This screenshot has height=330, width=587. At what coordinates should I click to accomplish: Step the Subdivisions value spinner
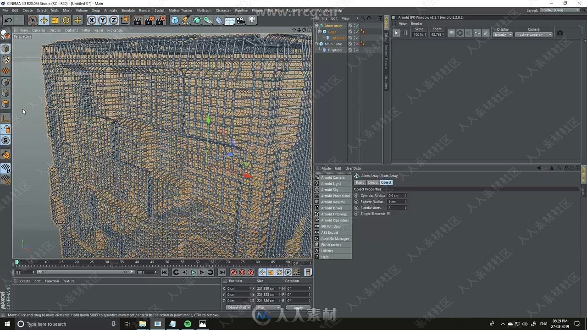(x=405, y=208)
